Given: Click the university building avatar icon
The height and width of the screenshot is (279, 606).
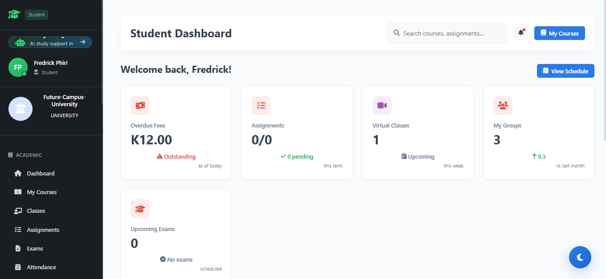Looking at the screenshot, I should click(x=20, y=109).
